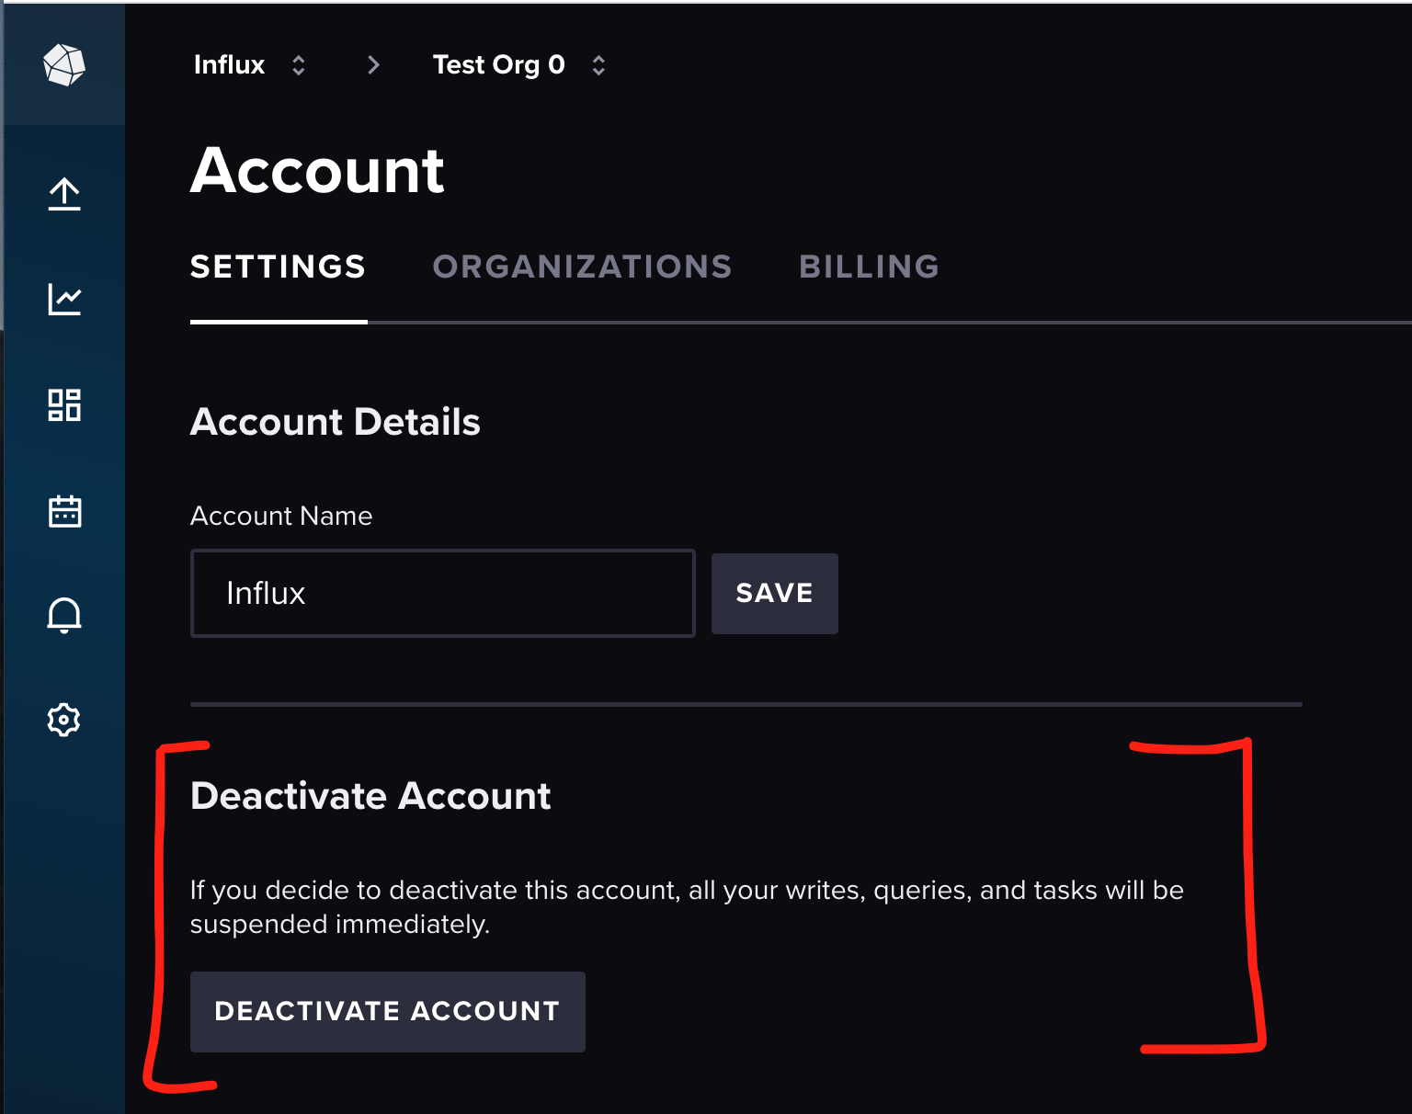Viewport: 1412px width, 1114px height.
Task: Click the Account Details section heading
Action: (335, 422)
